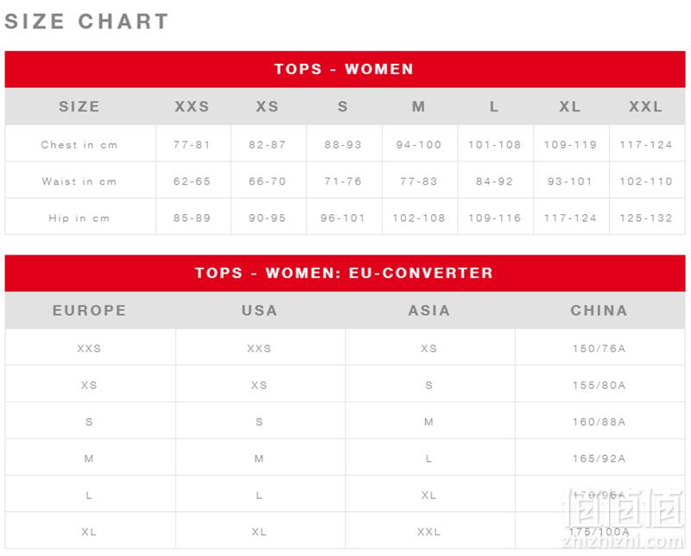691x556 pixels.
Task: Select China size 150/76A cell
Action: click(599, 349)
